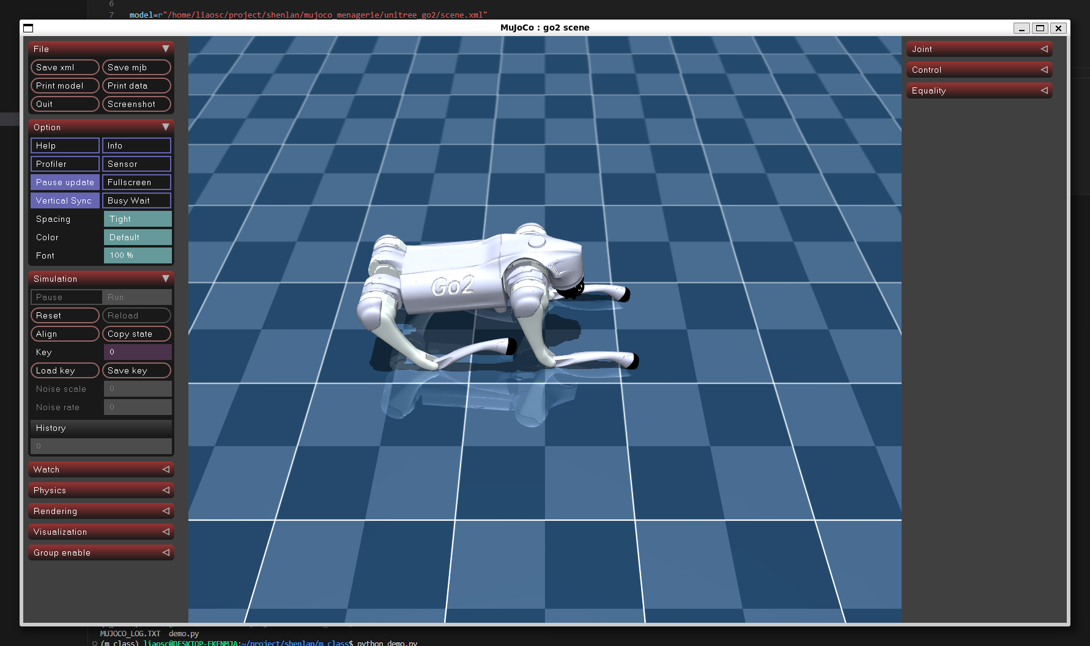Reset the simulation state

click(64, 315)
